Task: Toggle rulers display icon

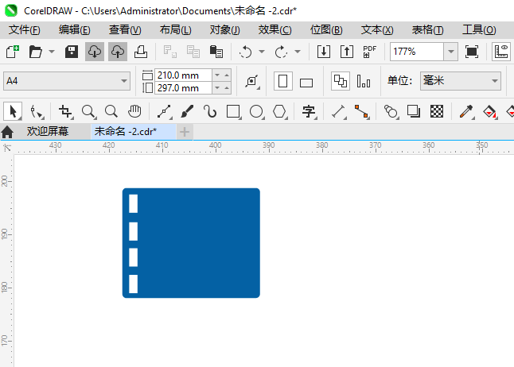Action: pos(501,52)
